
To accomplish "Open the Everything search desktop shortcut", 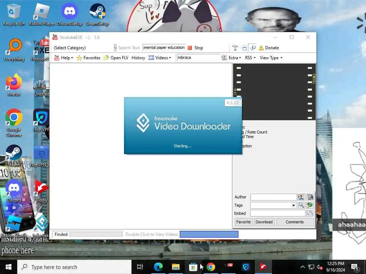I will point(14,50).
